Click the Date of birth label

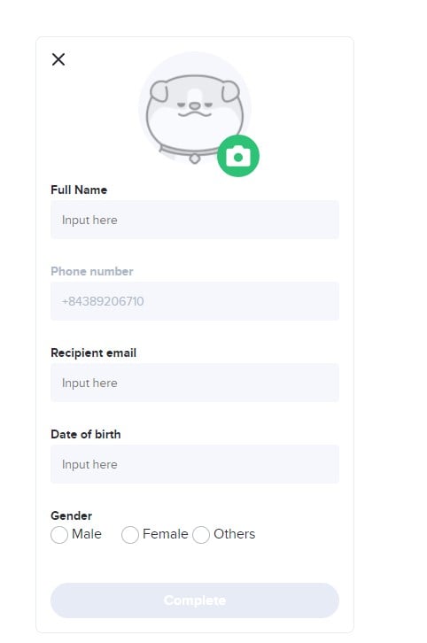[x=86, y=434]
